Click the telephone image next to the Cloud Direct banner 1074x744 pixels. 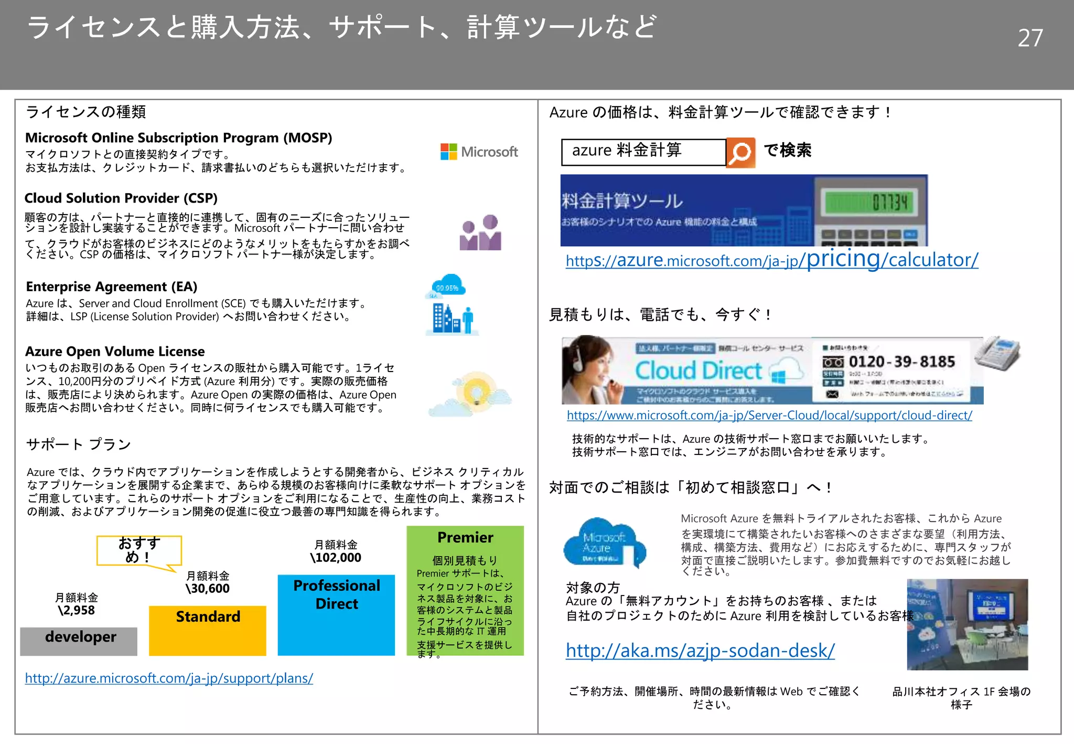pyautogui.click(x=998, y=353)
